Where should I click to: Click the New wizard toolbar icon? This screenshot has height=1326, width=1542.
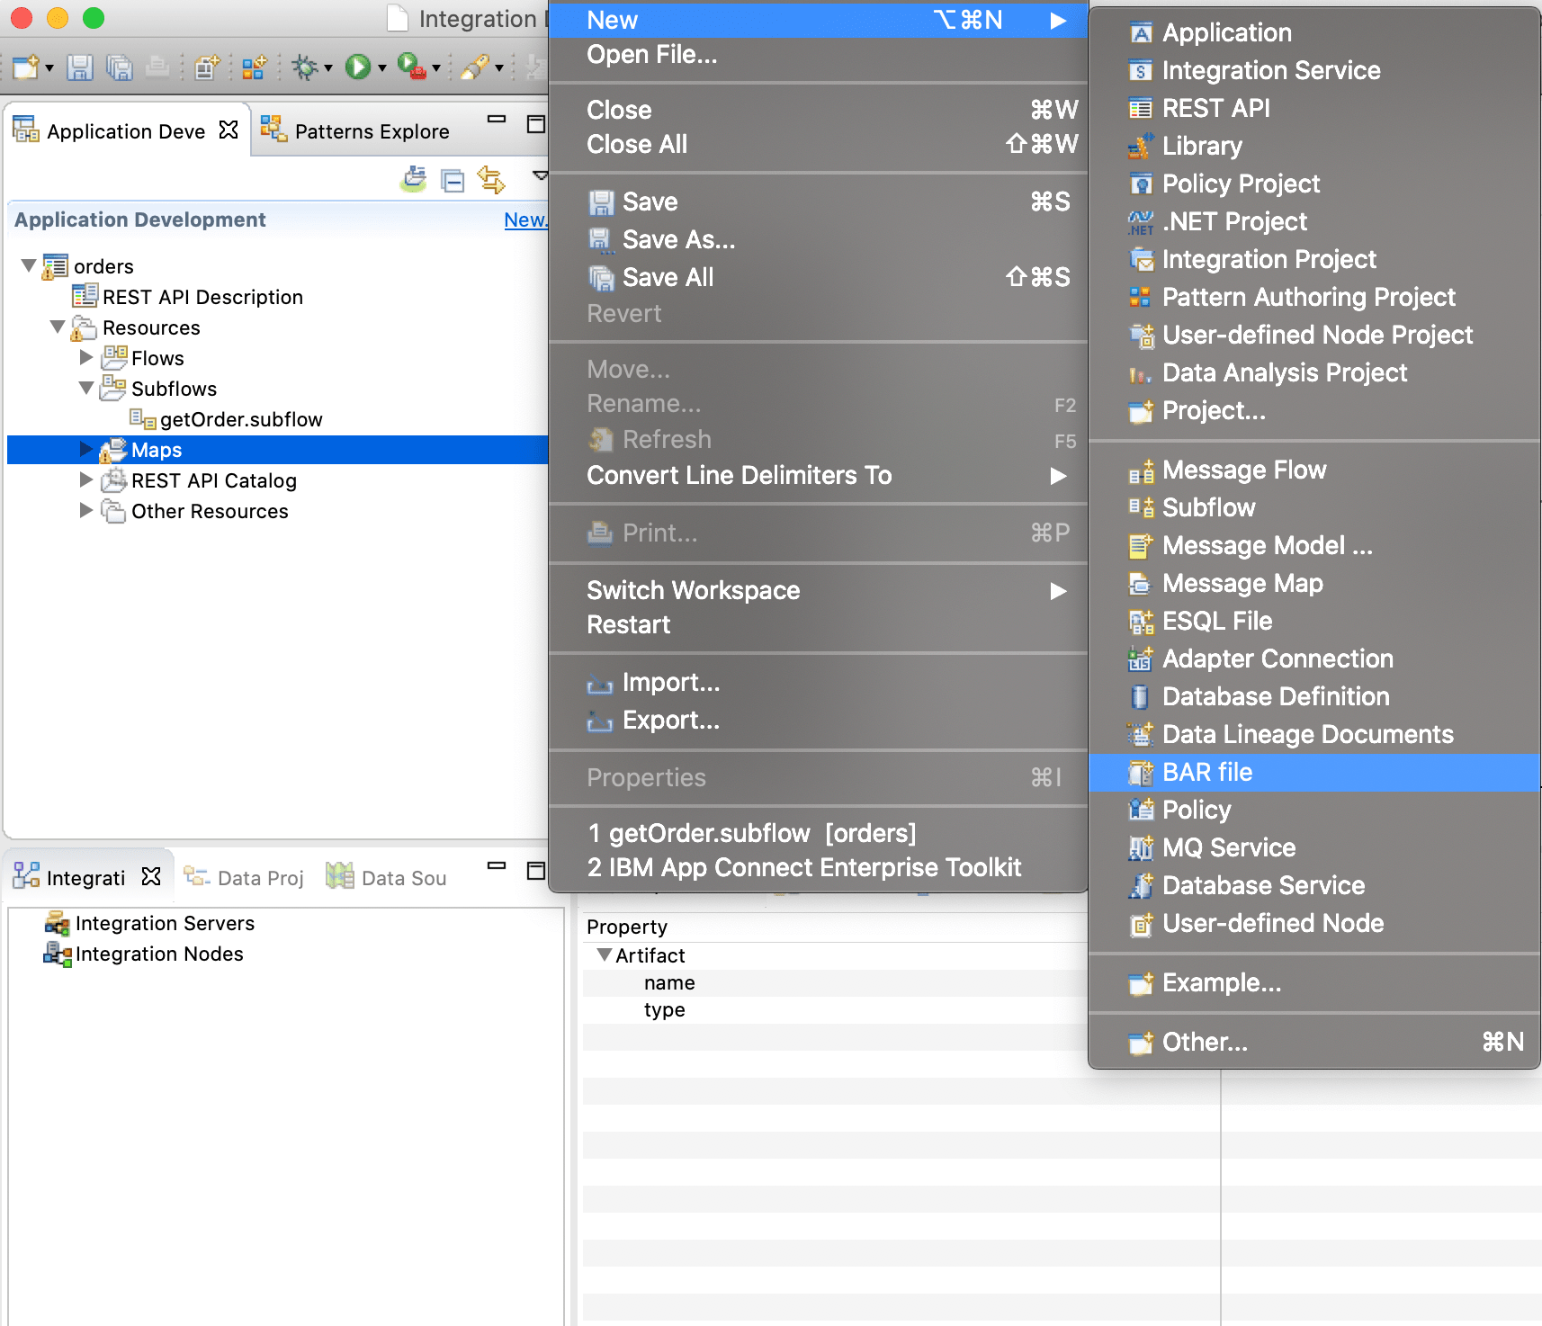pos(25,67)
